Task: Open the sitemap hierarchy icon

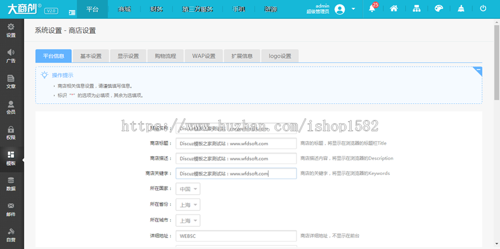Action: coord(417,9)
